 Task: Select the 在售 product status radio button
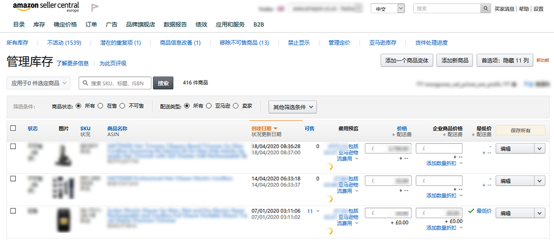[x=101, y=106]
